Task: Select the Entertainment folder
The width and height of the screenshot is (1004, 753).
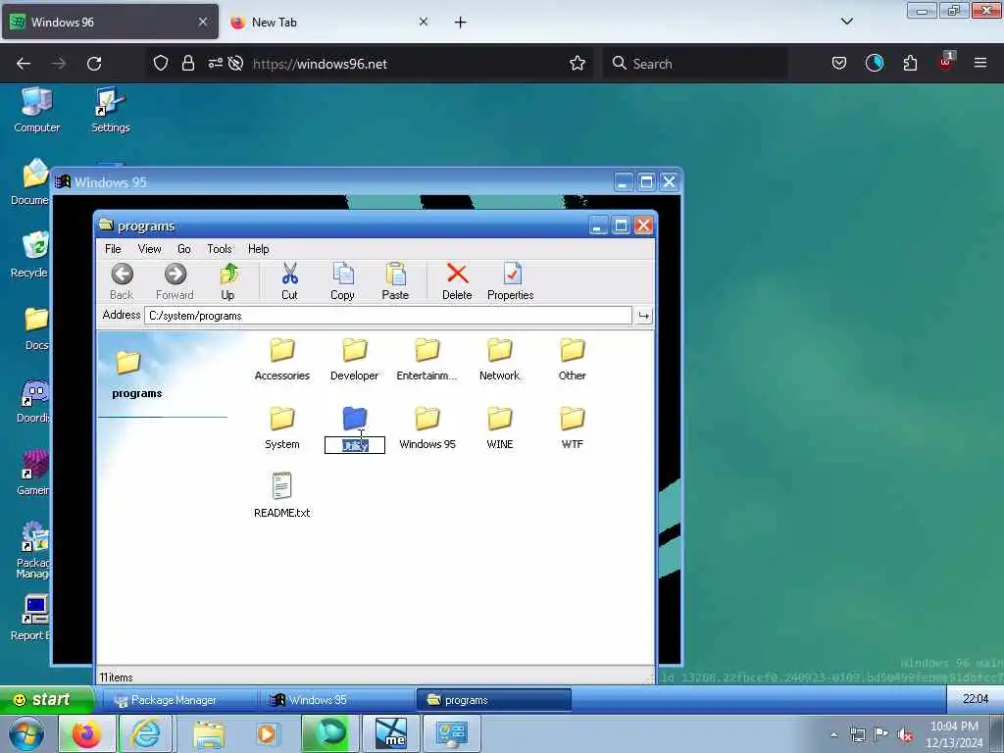Action: tap(427, 359)
